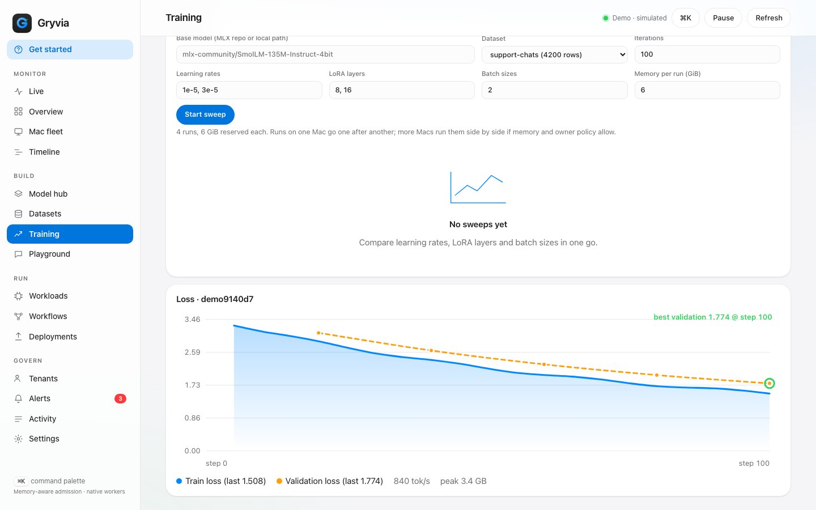Click the Settings gear icon
The width and height of the screenshot is (816, 510).
click(18, 439)
